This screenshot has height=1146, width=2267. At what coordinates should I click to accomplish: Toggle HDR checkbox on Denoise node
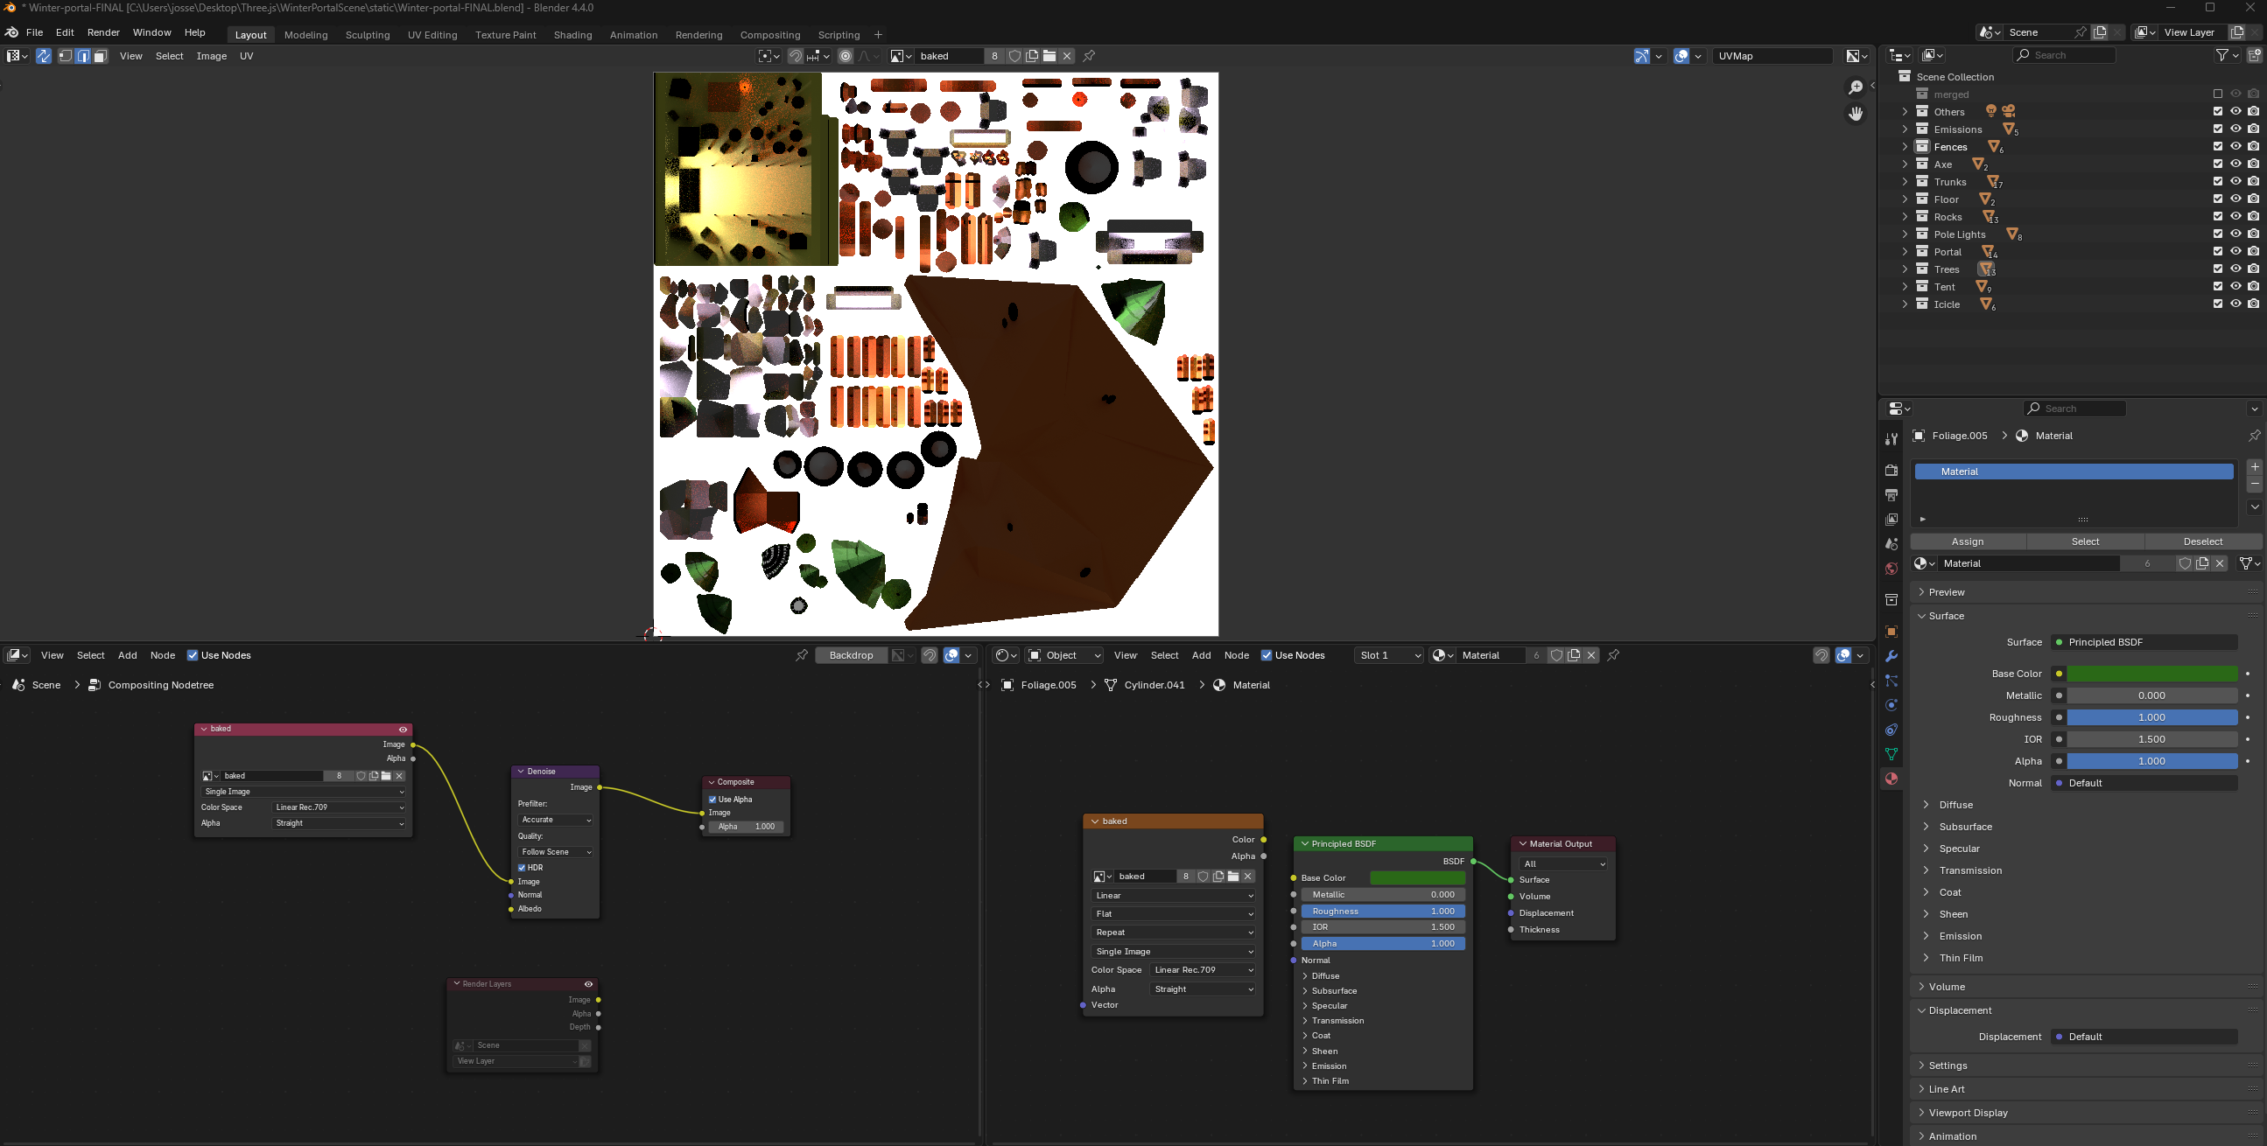point(521,868)
